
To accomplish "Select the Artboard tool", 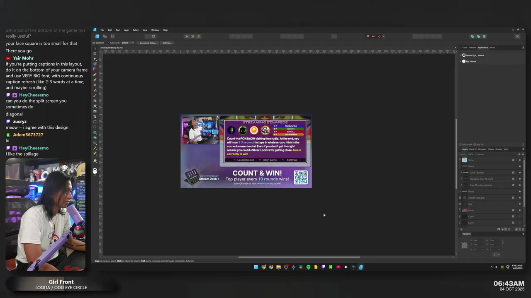I will 95,53.
